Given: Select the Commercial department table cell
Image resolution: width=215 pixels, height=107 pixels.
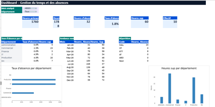Looking at the screenshot, I should (x=12, y=48).
